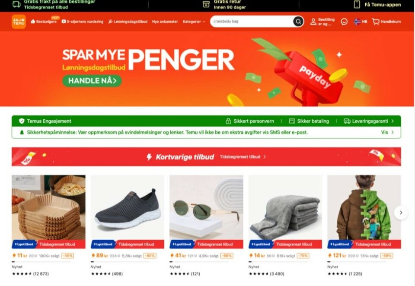Expand the security reminder via Vis

(x=387, y=132)
